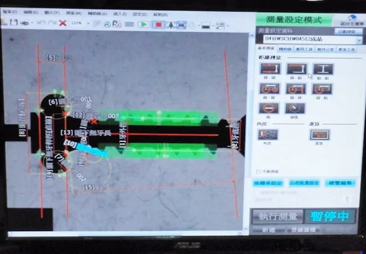Click the 暫停中 status button
The width and height of the screenshot is (366, 254).
pos(330,216)
